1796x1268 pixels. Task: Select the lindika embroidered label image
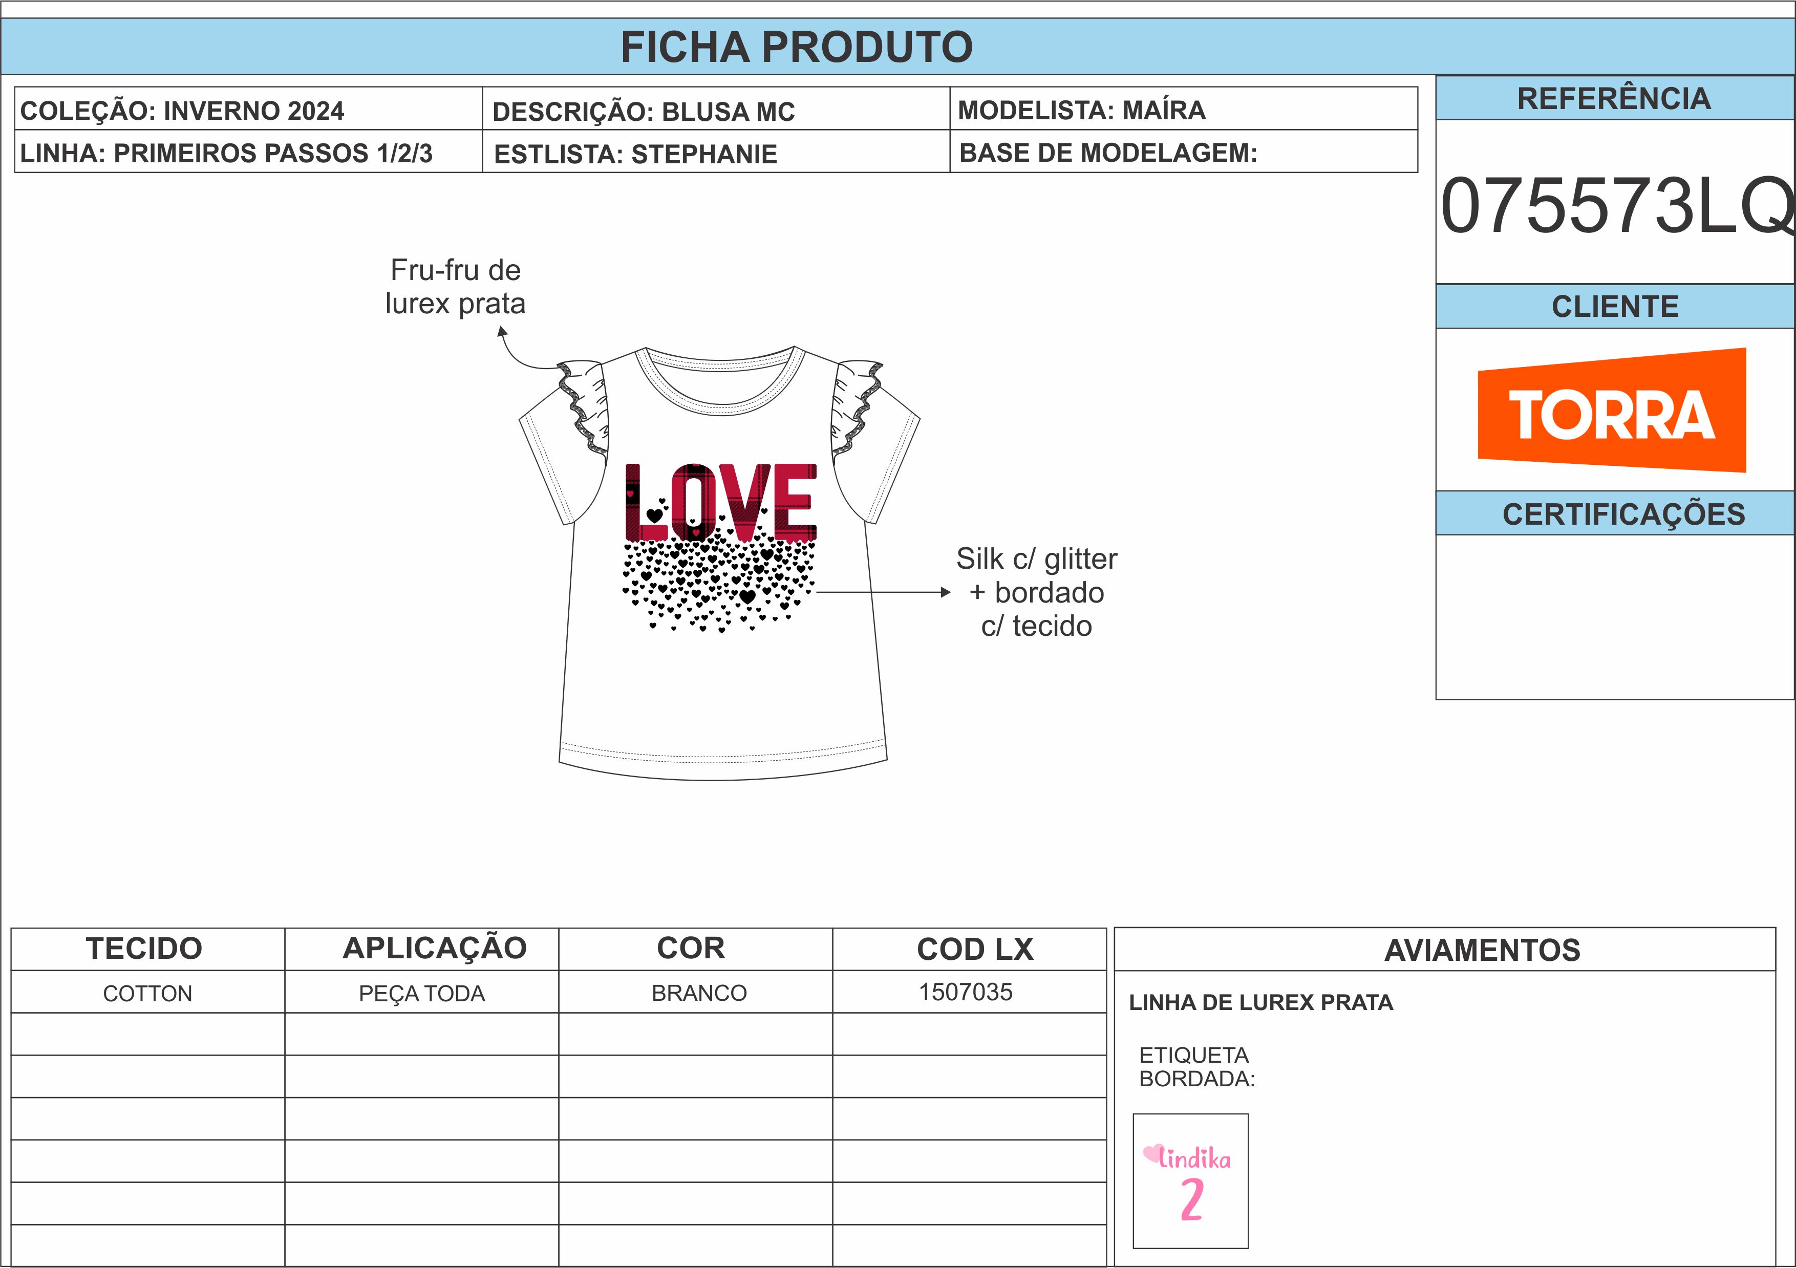pyautogui.click(x=1190, y=1181)
